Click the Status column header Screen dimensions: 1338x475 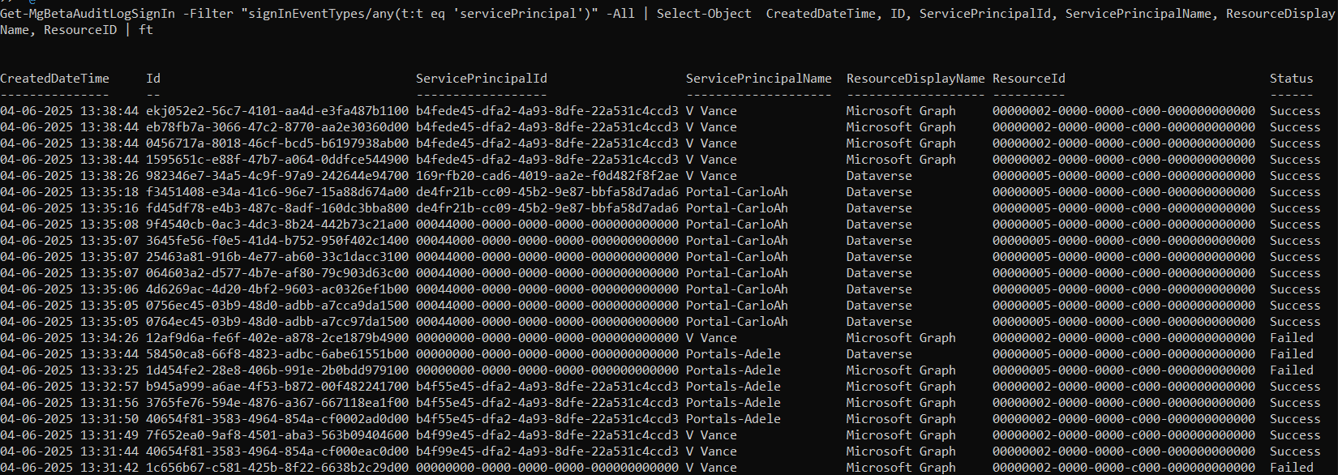1291,79
